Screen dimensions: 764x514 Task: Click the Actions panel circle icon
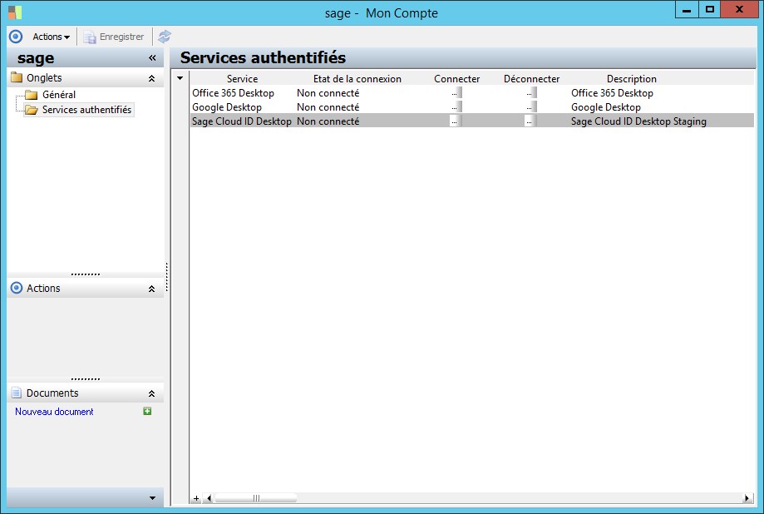(x=17, y=288)
